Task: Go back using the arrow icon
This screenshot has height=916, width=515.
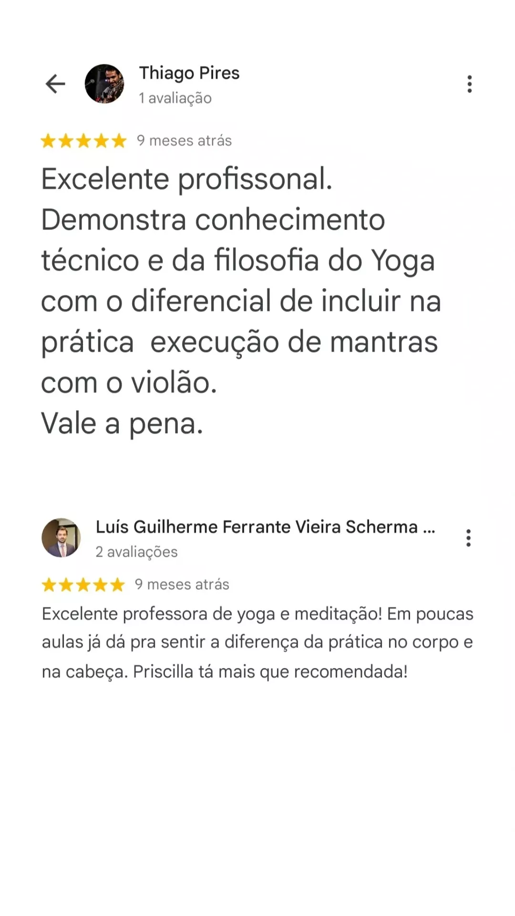Action: point(55,84)
